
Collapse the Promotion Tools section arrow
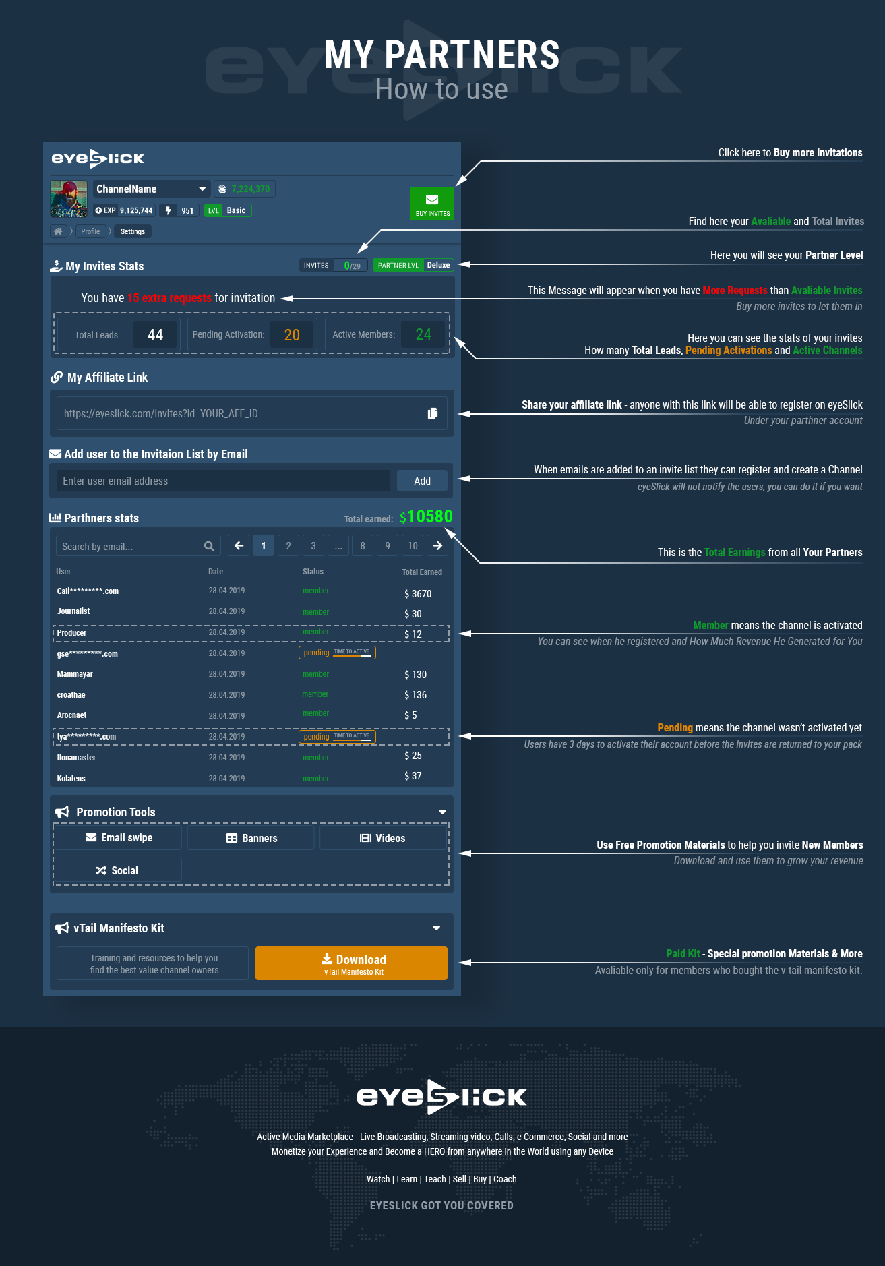point(443,812)
